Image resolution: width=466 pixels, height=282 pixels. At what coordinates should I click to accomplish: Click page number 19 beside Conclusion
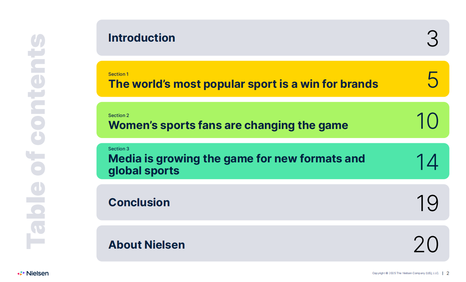[427, 203]
